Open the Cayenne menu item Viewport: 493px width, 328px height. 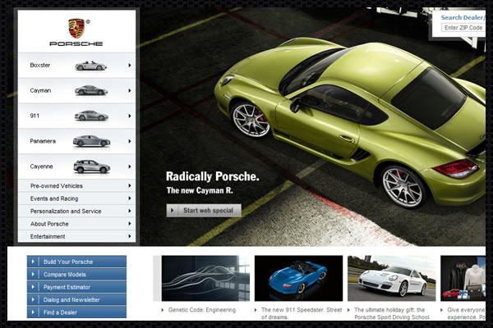(76, 166)
